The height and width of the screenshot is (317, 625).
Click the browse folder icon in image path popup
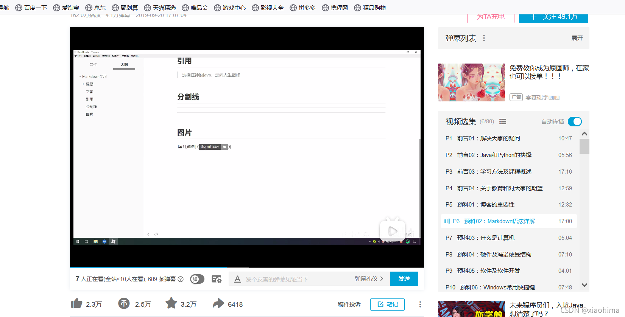224,147
